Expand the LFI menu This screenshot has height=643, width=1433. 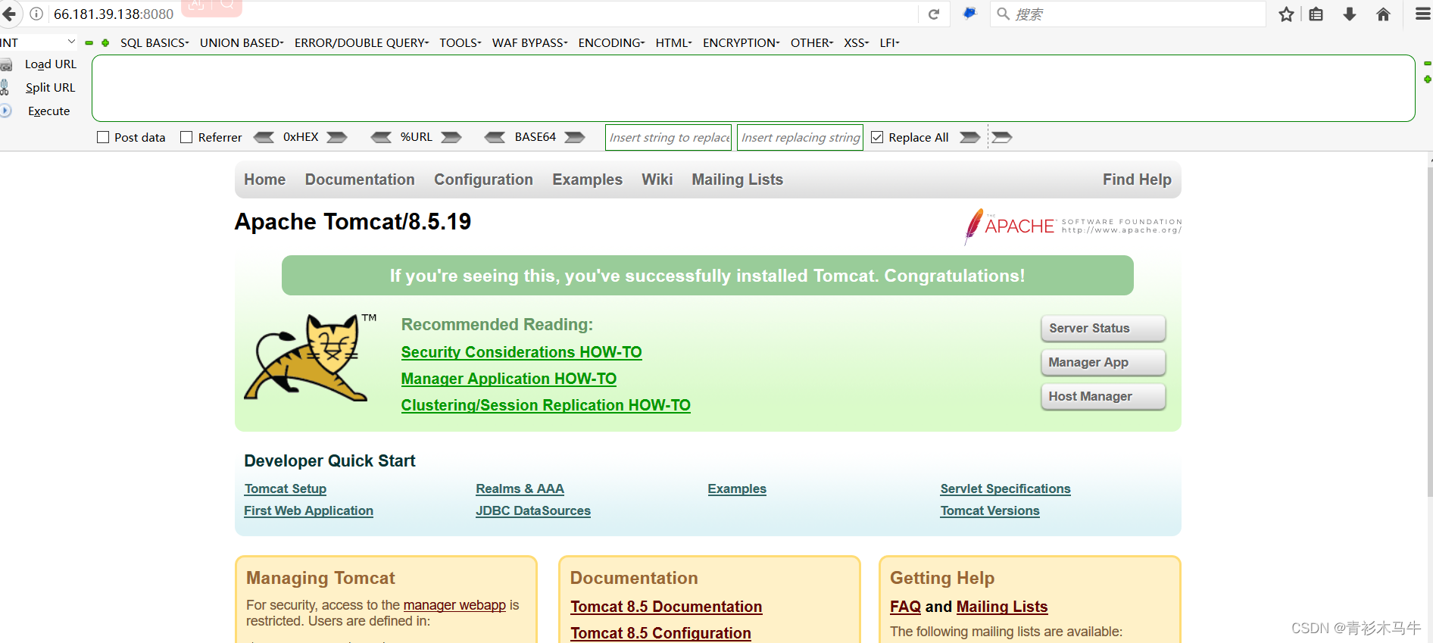(x=890, y=43)
